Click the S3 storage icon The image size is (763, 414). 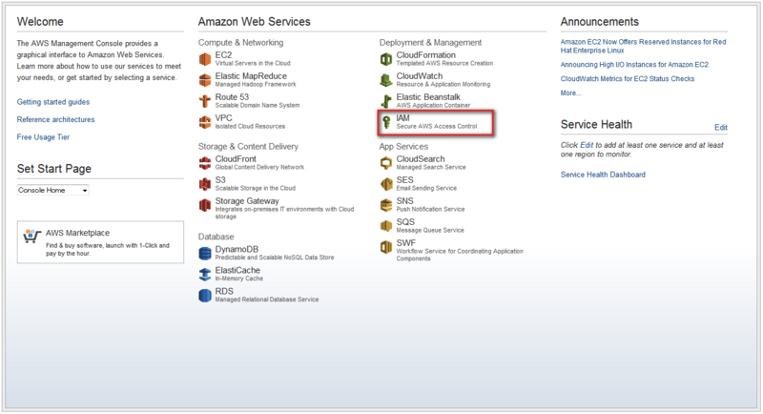[205, 184]
